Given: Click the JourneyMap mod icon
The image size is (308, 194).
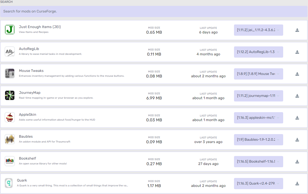Looking at the screenshot, I should pyautogui.click(x=10, y=95).
